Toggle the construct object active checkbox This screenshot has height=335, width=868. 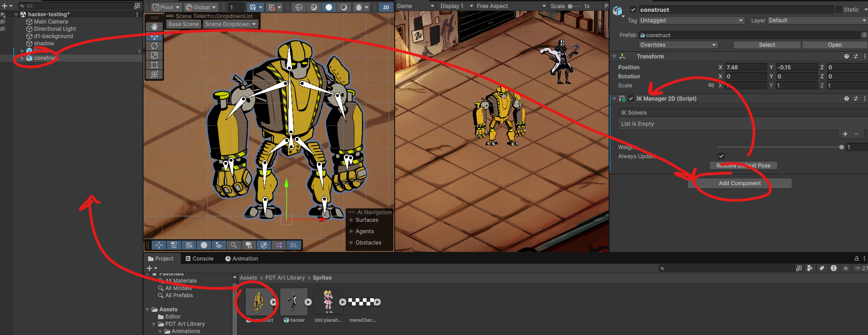pos(633,10)
